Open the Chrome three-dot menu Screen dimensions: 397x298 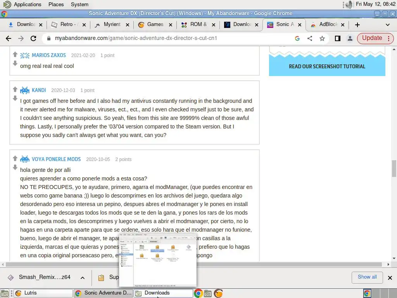(388, 38)
